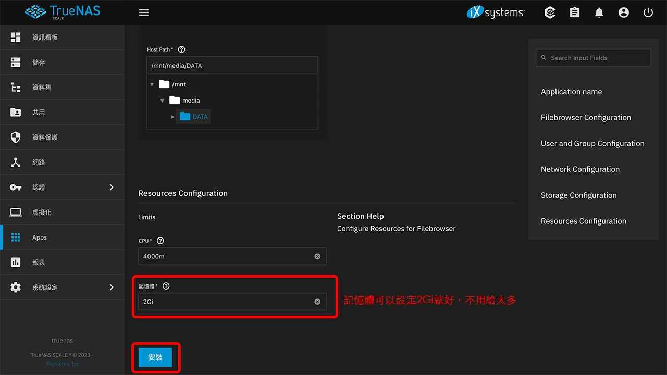
Task: Click the Search Input Fields box
Action: [593, 58]
